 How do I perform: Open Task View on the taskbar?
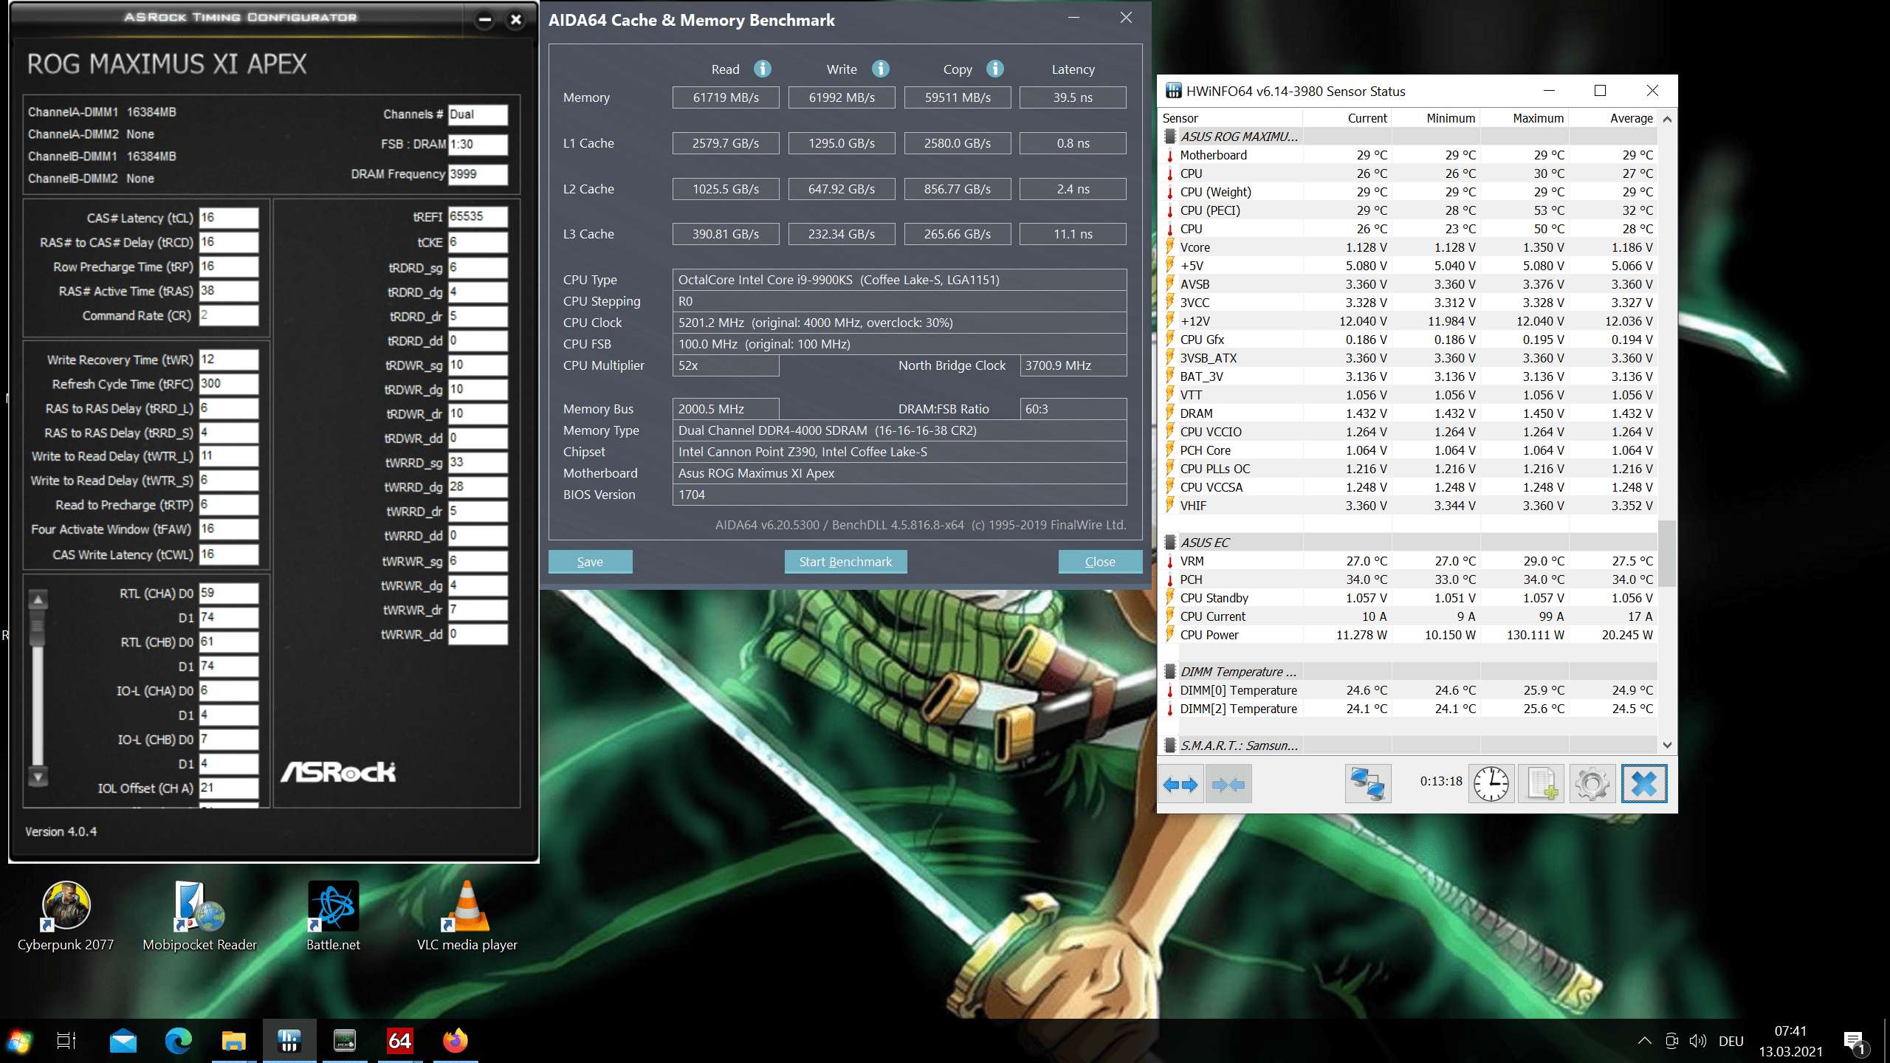tap(66, 1041)
